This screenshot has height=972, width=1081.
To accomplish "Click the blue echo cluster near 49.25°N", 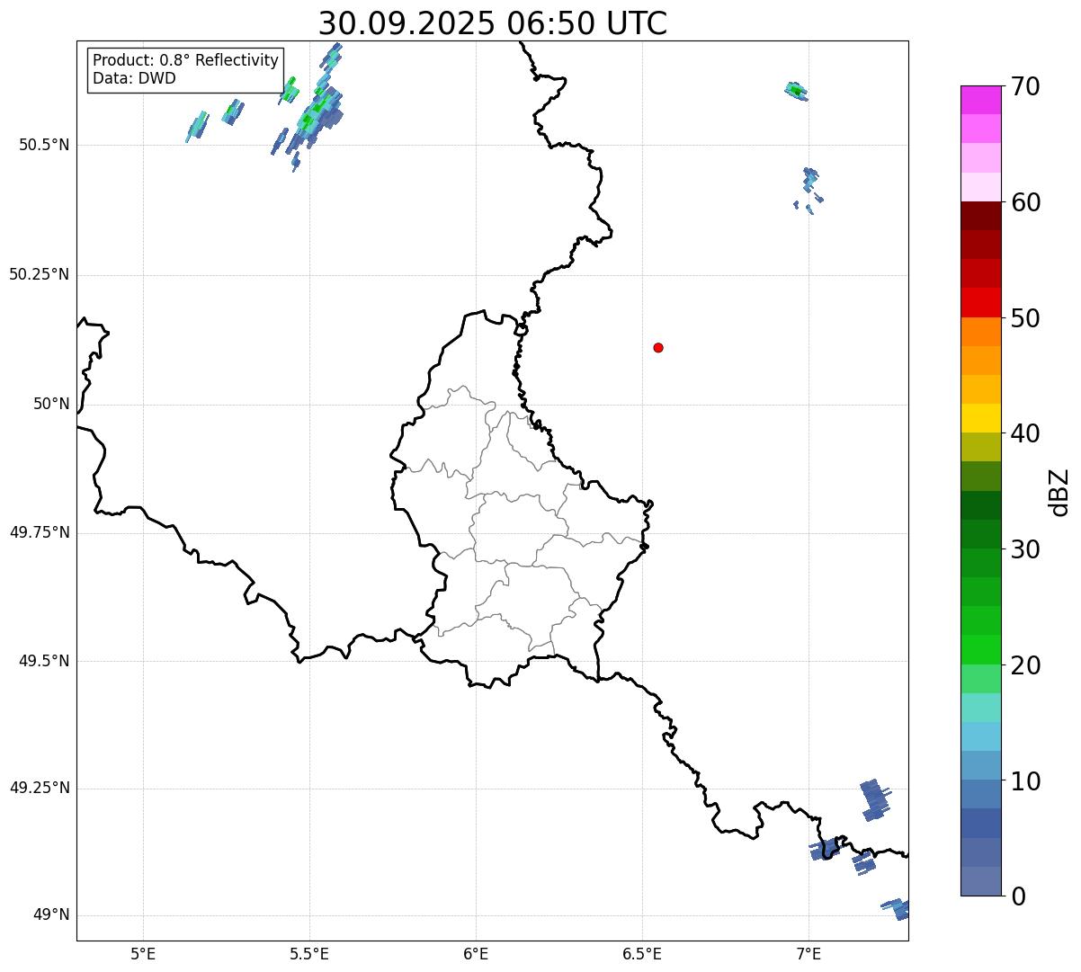I will coord(874,799).
